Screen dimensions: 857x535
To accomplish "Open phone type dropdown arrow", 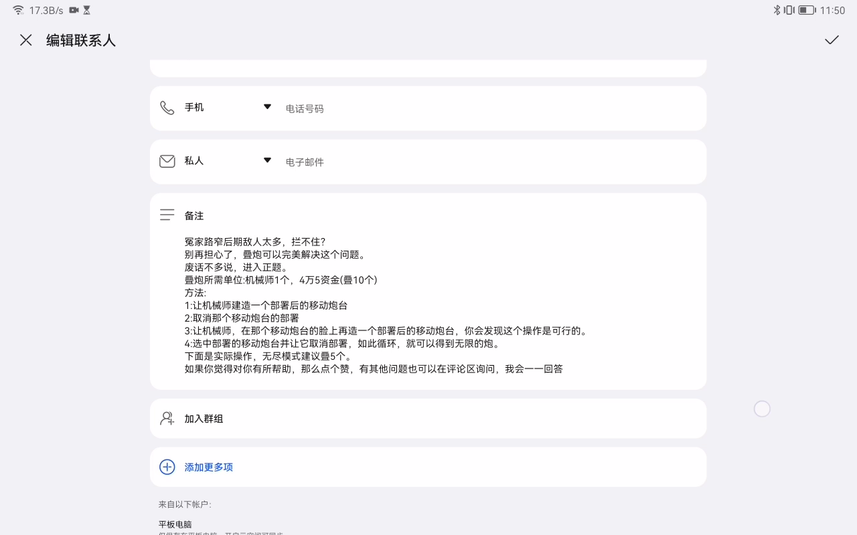I will (267, 107).
